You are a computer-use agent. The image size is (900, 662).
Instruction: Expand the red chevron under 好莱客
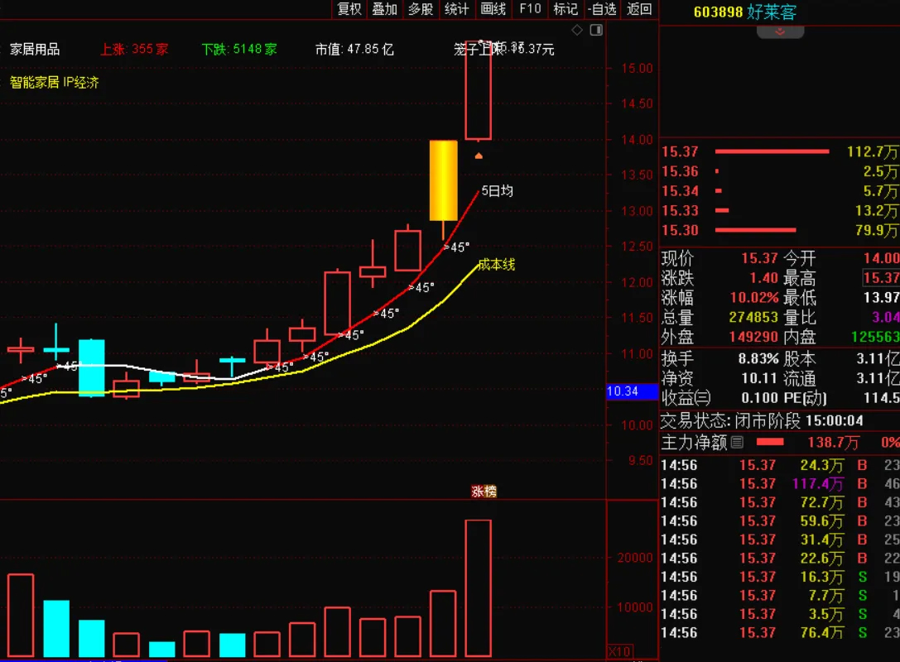781,30
